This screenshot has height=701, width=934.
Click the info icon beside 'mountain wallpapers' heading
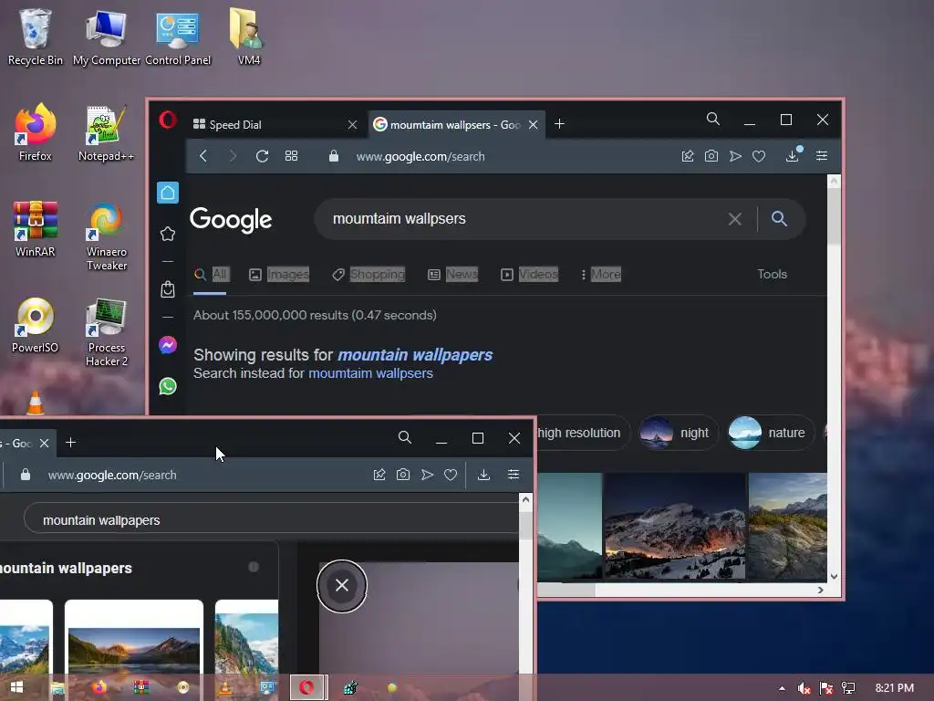pos(254,567)
